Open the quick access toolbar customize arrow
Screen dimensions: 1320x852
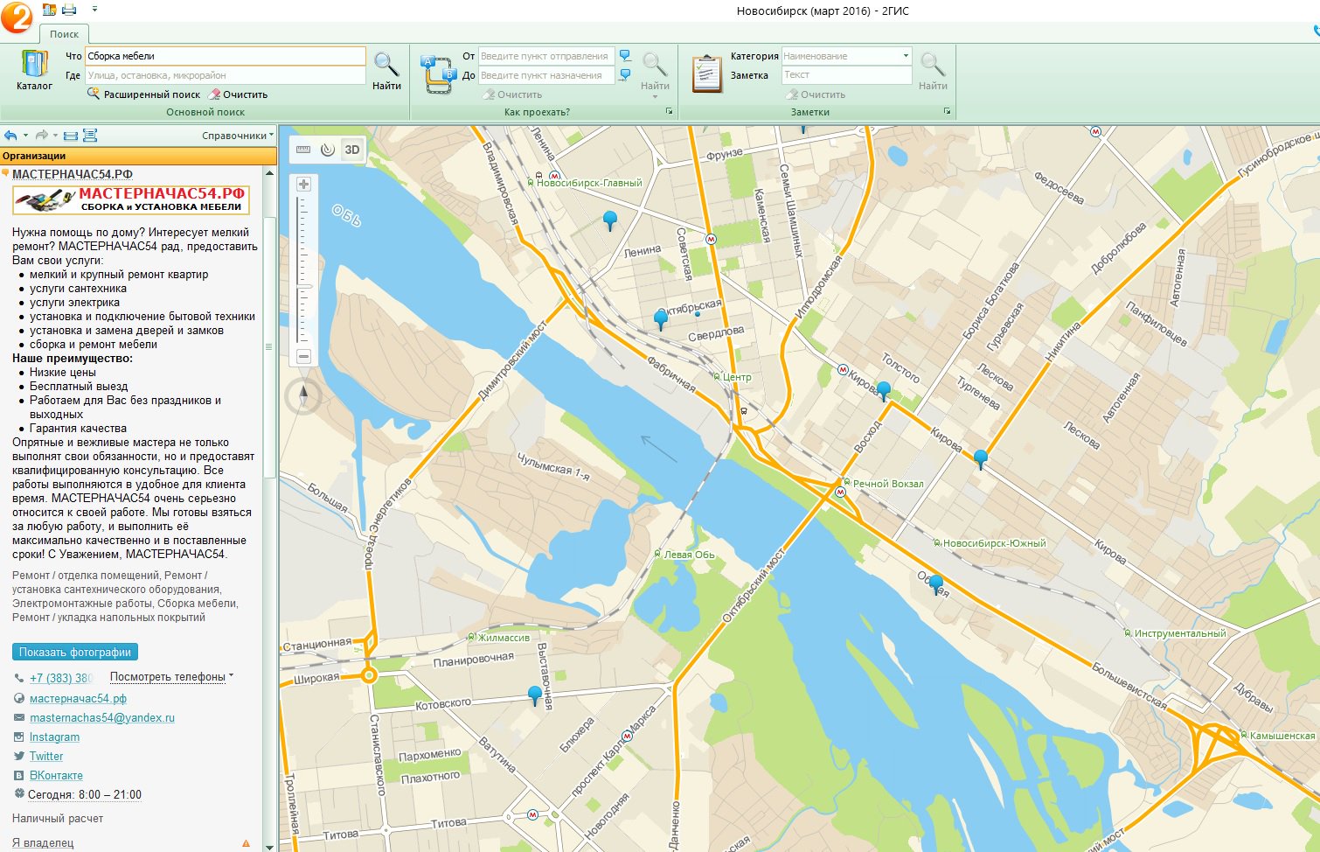pyautogui.click(x=94, y=10)
